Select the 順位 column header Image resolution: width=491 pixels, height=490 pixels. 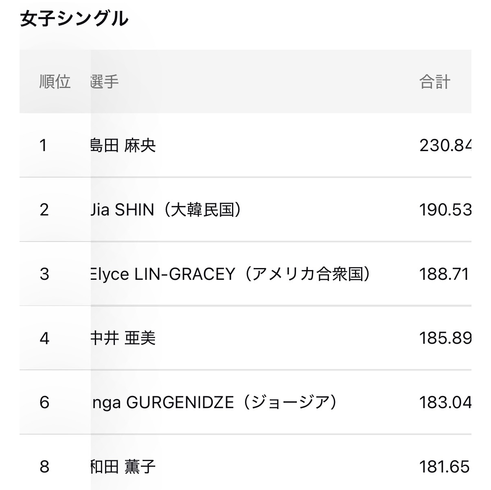tap(55, 82)
